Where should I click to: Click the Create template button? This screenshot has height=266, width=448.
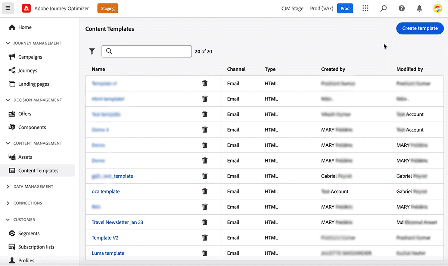click(420, 28)
